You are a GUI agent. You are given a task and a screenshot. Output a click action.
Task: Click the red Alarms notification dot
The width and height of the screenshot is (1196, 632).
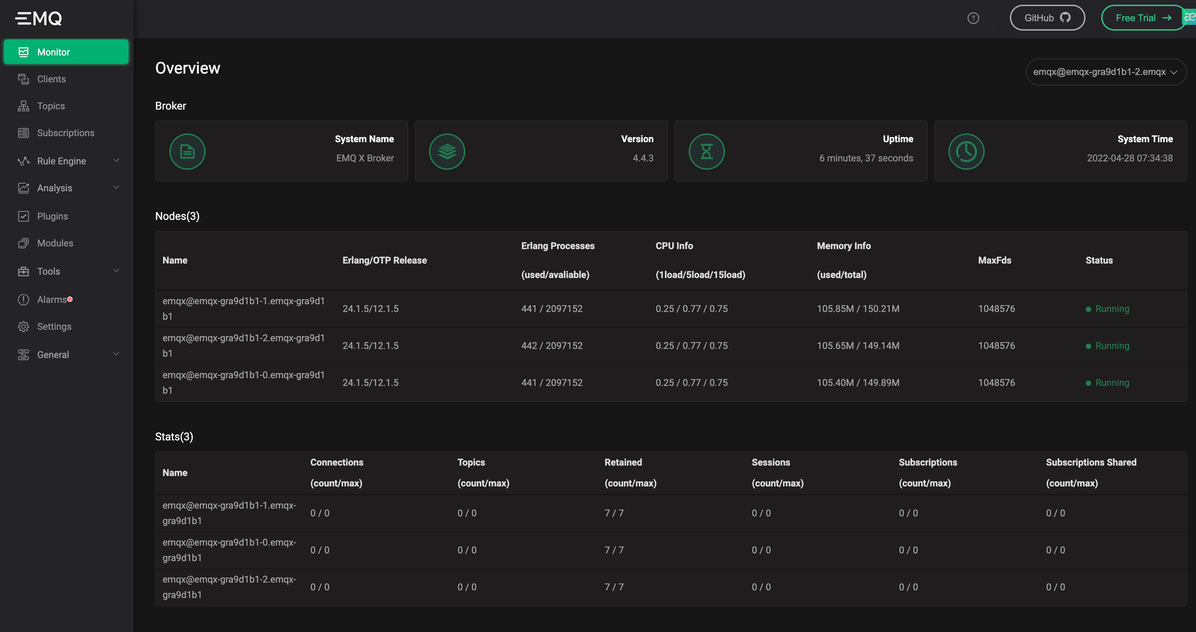pos(70,299)
